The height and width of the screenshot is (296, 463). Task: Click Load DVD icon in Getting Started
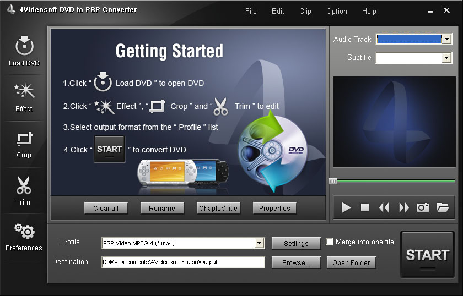[x=103, y=81]
